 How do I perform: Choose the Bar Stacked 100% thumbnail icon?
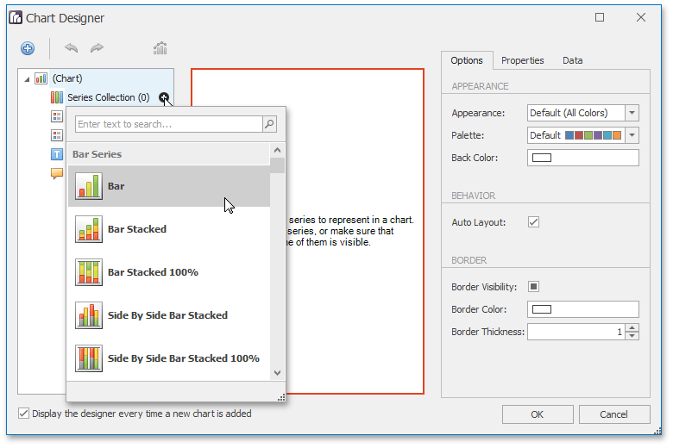coord(89,272)
